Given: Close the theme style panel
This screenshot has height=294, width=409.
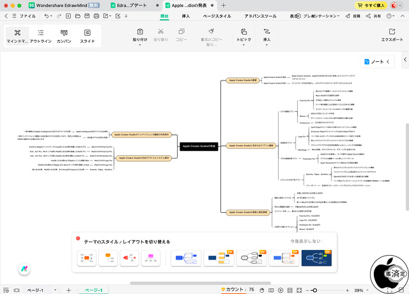Looking at the screenshot, I should click(78, 239).
